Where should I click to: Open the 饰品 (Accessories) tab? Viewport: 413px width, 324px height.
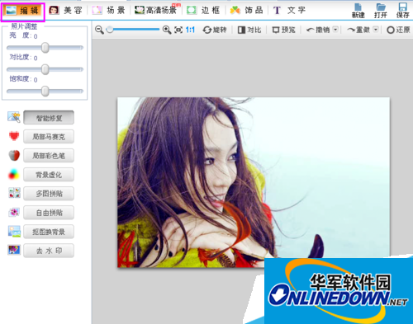246,11
